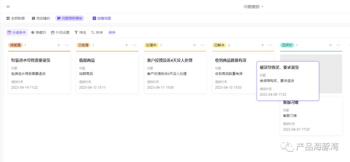Select the 被误导购买，要求退货 card title
This screenshot has width=350, height=162.
[x=279, y=68]
